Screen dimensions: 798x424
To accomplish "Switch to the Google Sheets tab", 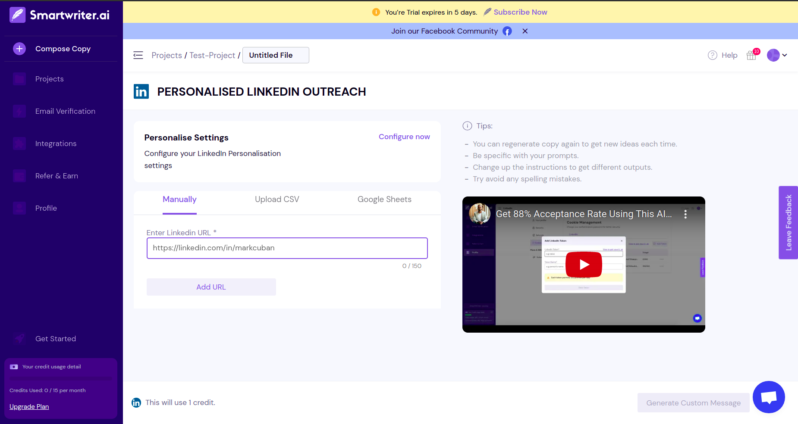I will pos(384,200).
